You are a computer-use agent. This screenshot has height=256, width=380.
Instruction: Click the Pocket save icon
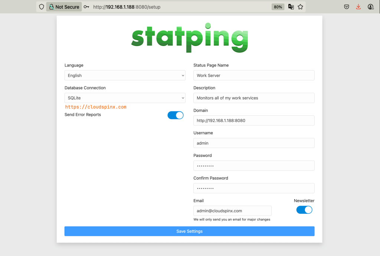tap(347, 7)
